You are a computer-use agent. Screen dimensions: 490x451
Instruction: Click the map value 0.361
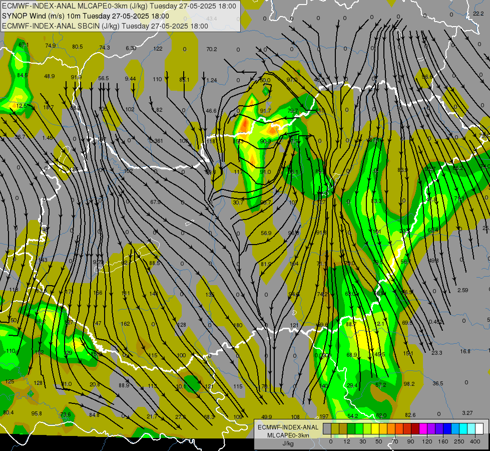click(156, 141)
